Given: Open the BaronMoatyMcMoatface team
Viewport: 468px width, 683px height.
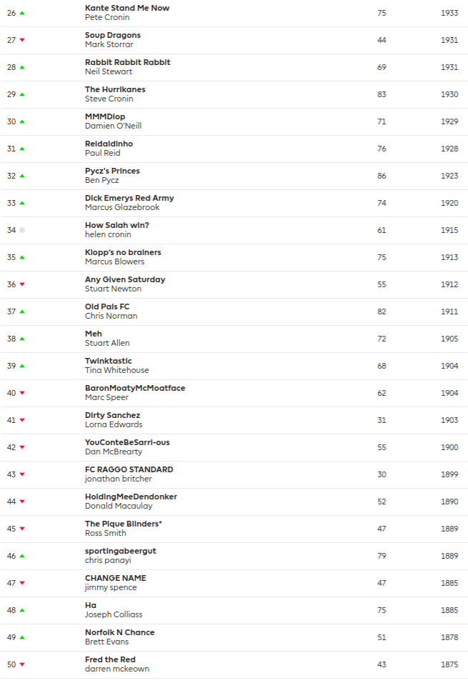Looking at the screenshot, I should (135, 388).
